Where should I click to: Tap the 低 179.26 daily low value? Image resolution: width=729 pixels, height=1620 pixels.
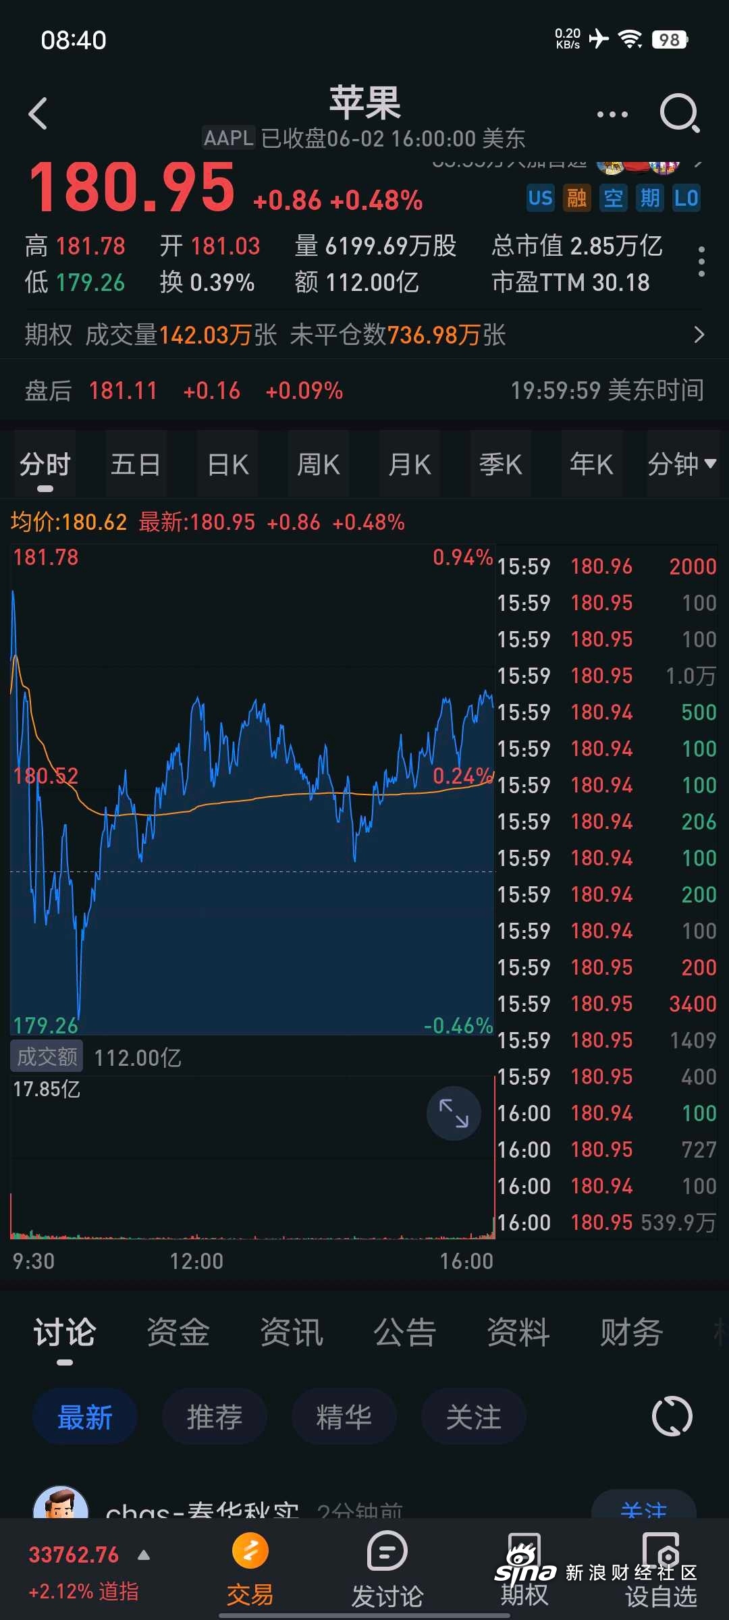click(75, 282)
